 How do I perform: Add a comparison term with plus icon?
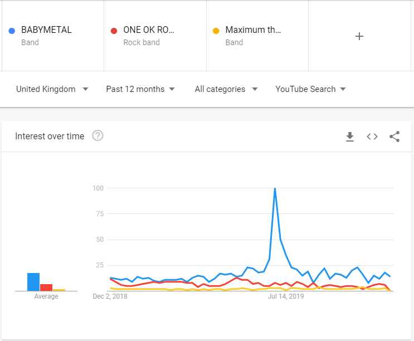pos(359,36)
